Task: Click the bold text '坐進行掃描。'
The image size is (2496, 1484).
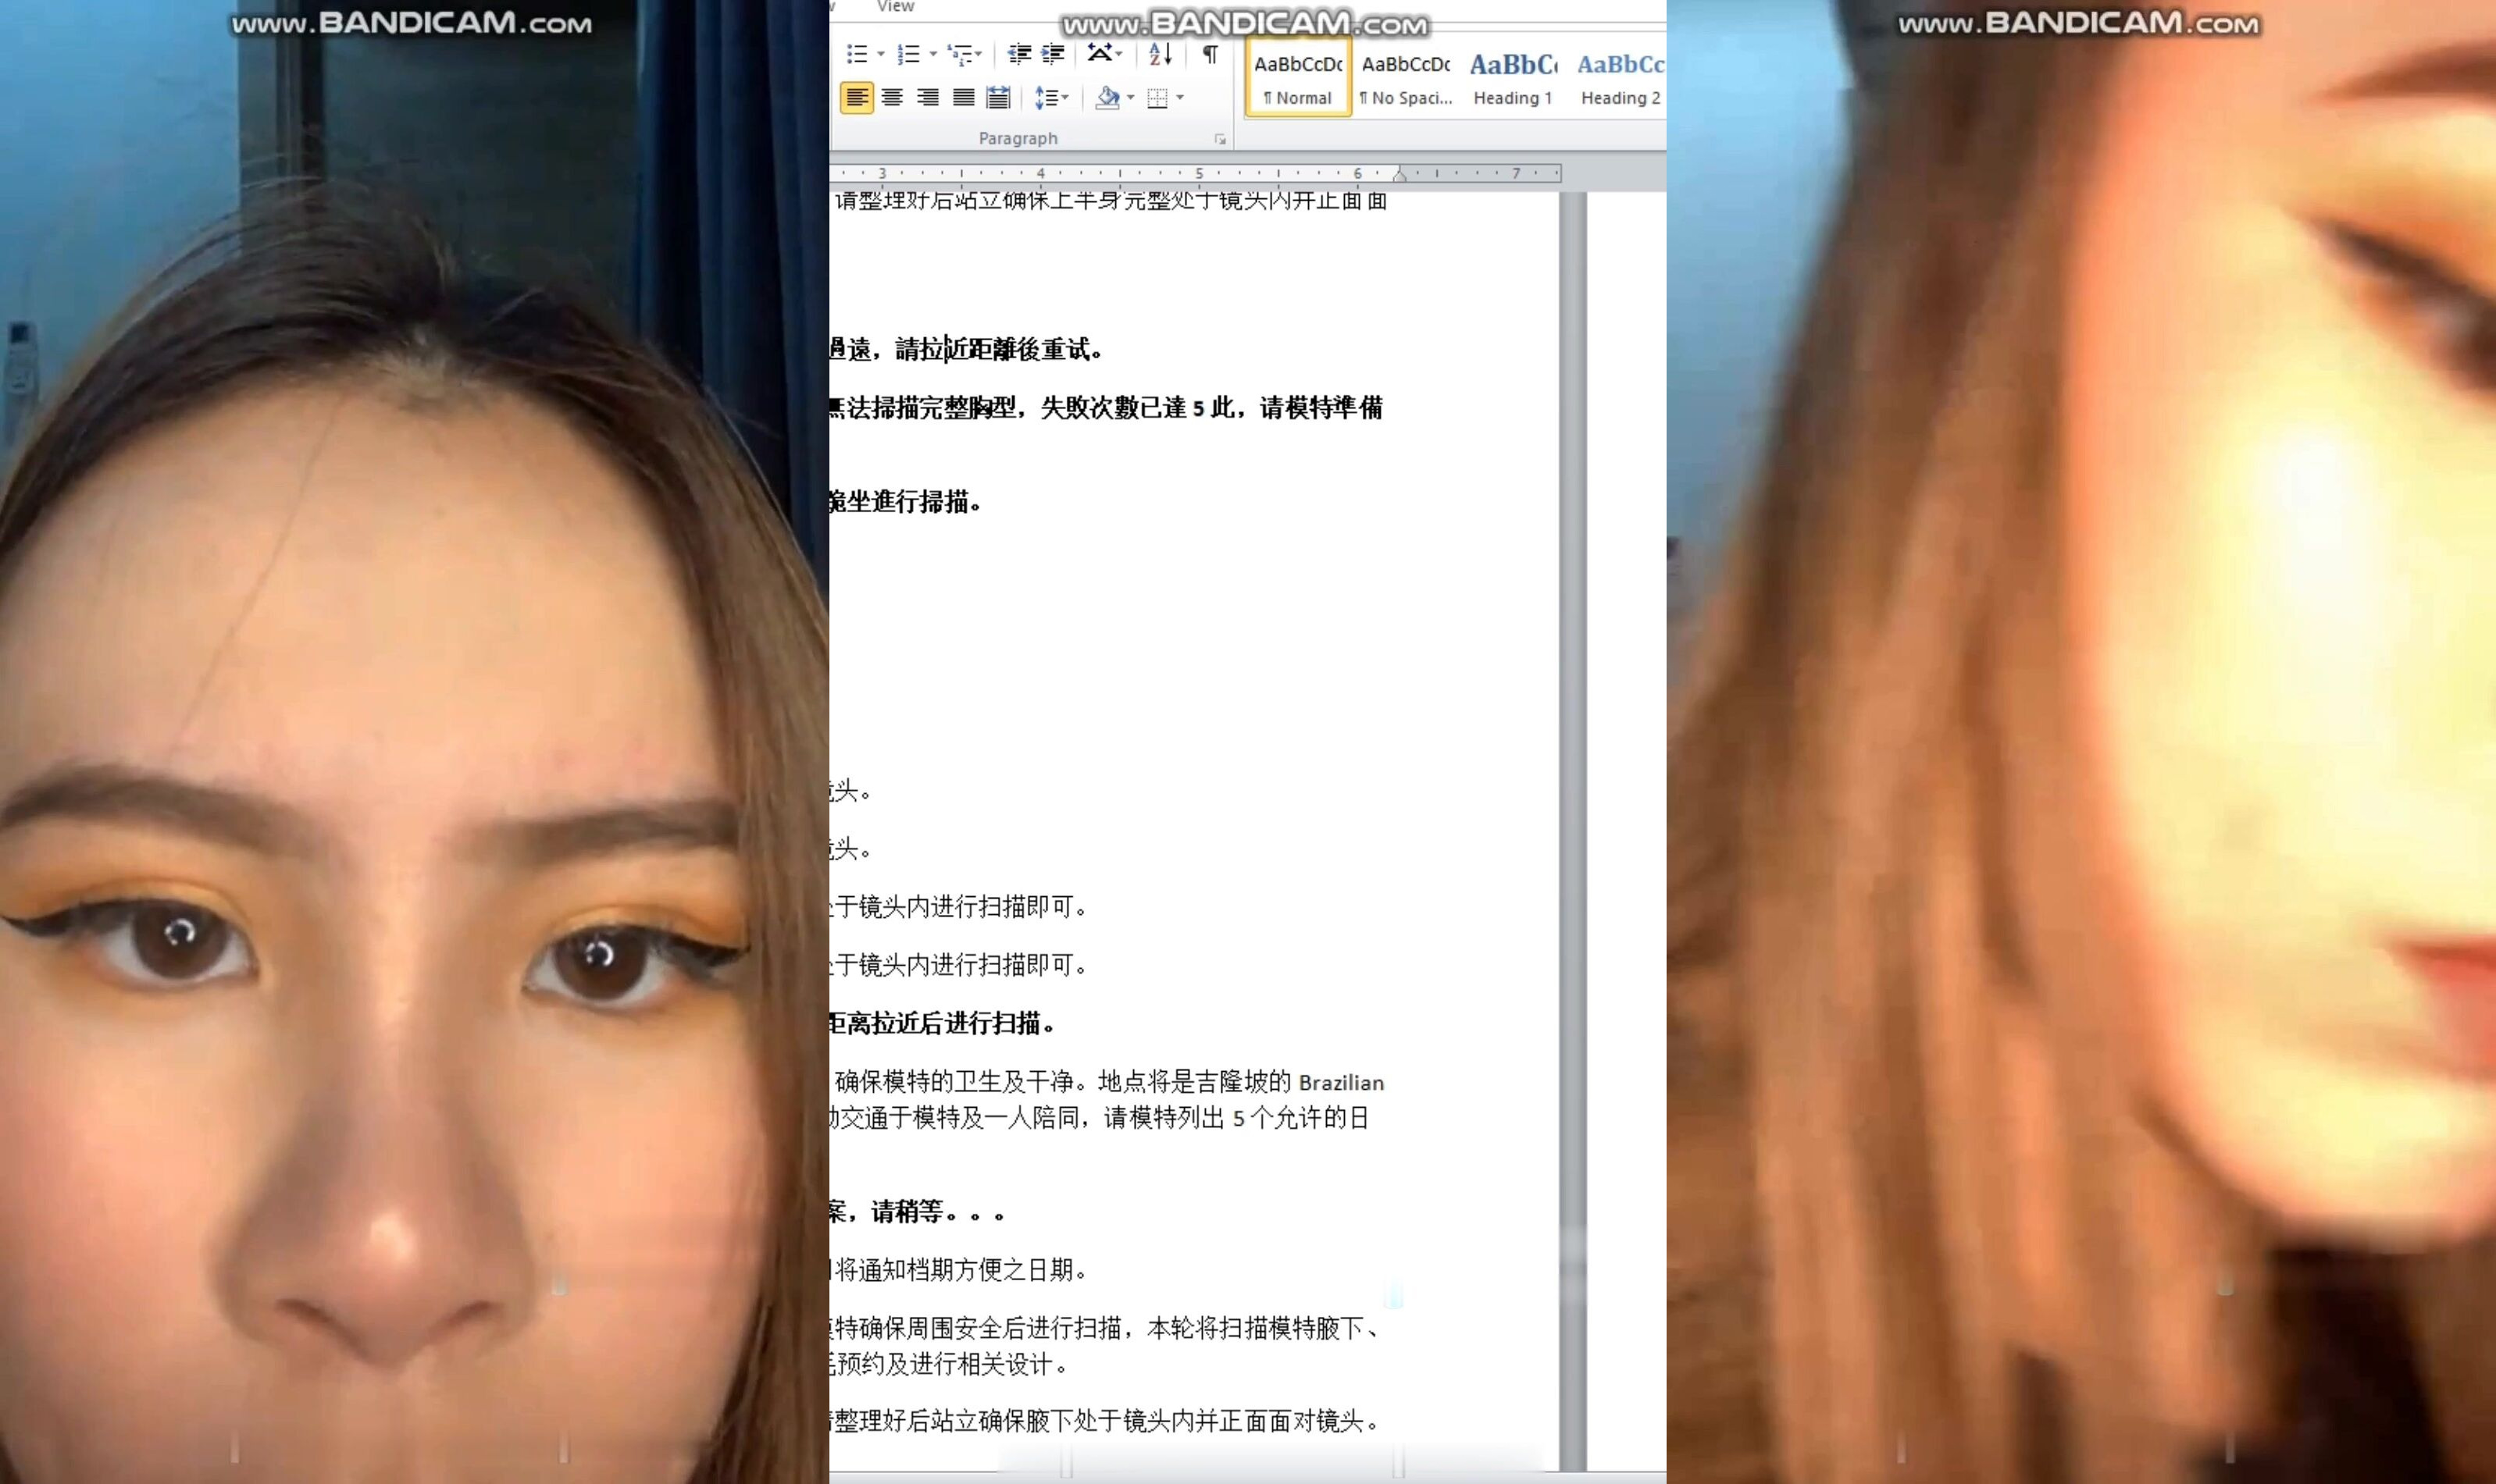Action: coord(915,502)
